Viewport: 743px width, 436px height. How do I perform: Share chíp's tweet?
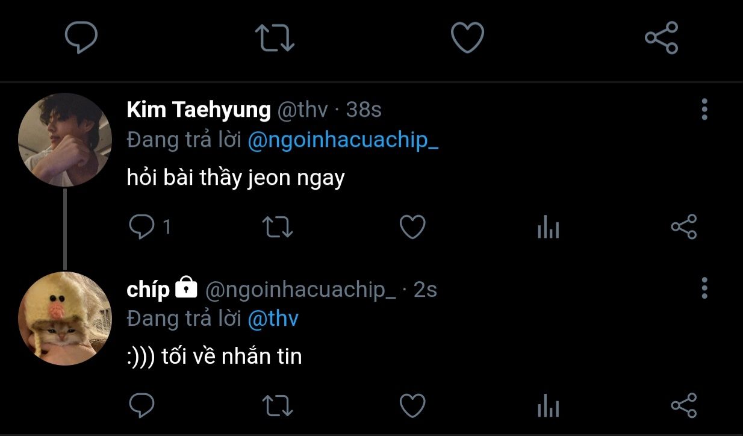click(683, 405)
